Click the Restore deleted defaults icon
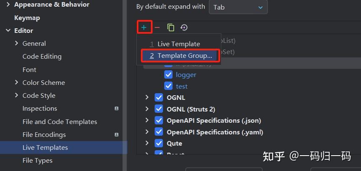361x171 pixels. pyautogui.click(x=184, y=27)
